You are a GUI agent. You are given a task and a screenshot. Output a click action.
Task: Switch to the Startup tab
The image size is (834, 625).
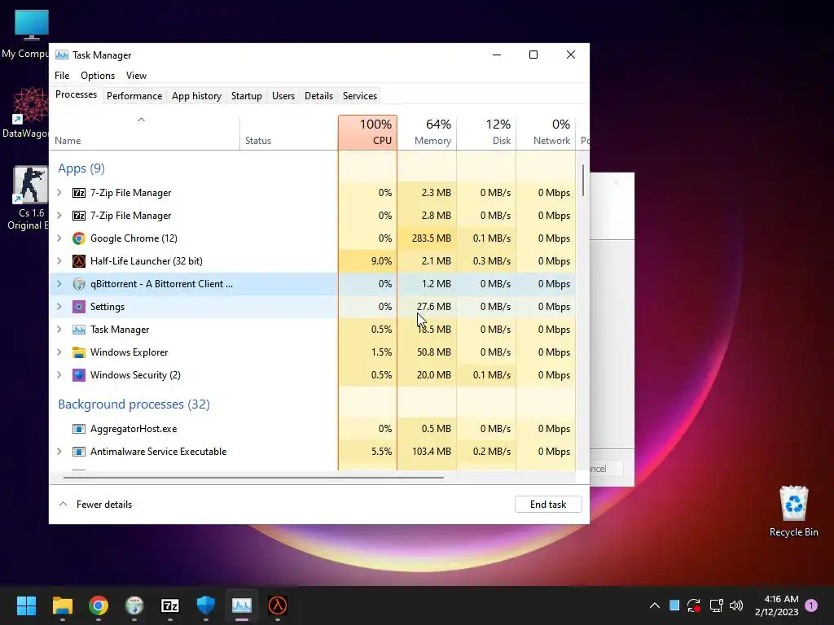(x=246, y=96)
